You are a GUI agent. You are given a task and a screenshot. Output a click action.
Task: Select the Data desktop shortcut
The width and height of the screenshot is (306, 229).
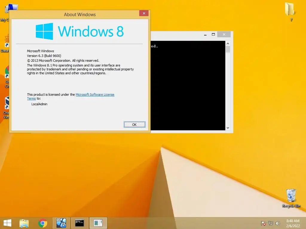(x=5, y=44)
